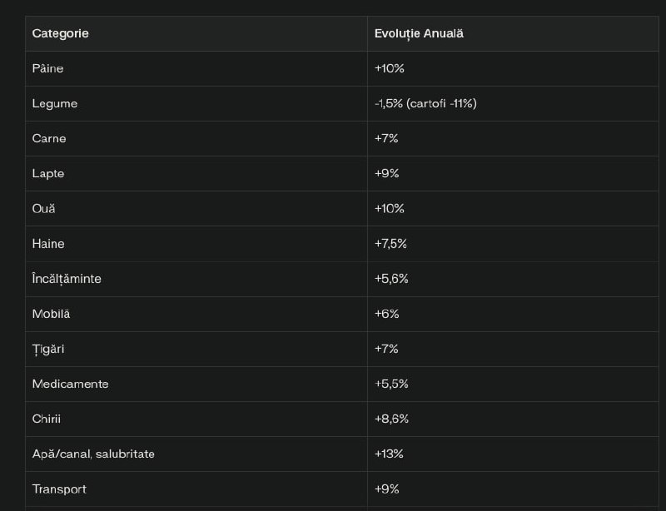Click the -1,5% (cartofi -11%) value

point(425,104)
